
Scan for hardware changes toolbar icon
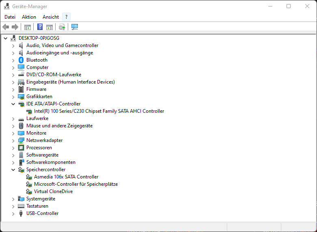[x=75, y=27]
